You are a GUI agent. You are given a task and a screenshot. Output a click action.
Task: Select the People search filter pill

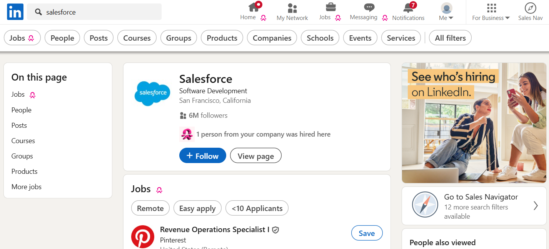click(x=62, y=38)
